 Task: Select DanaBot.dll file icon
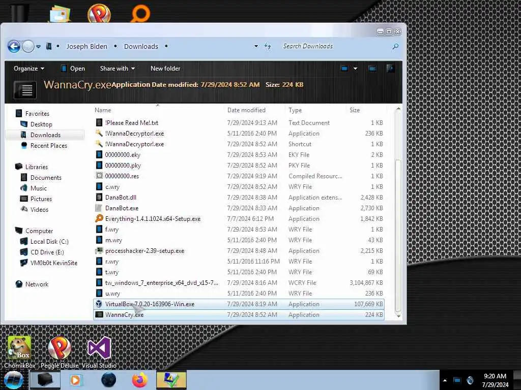[99, 198]
